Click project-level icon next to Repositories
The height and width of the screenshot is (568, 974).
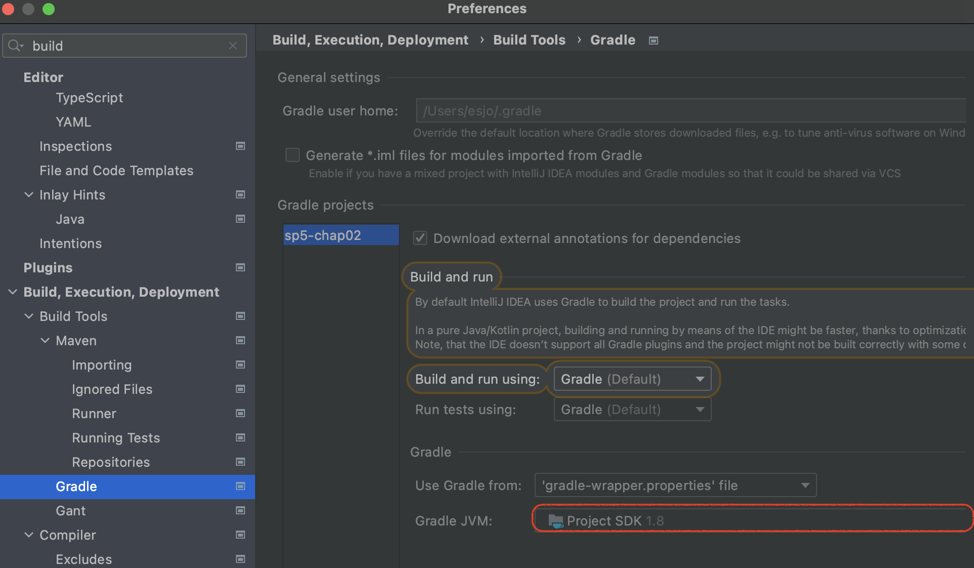[x=240, y=462]
